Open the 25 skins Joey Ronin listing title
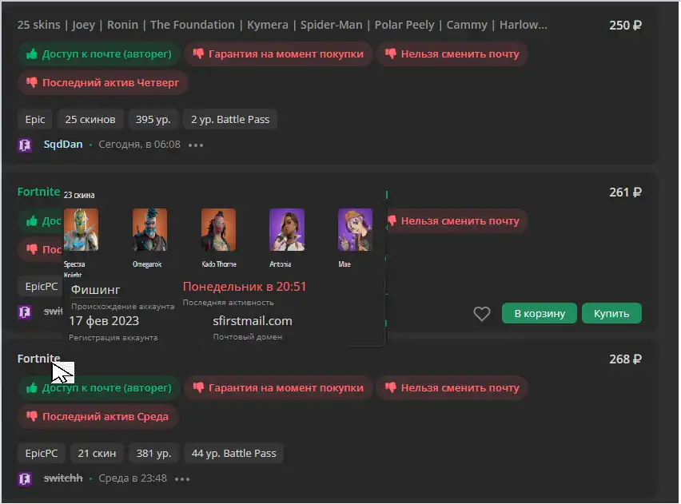 [282, 25]
